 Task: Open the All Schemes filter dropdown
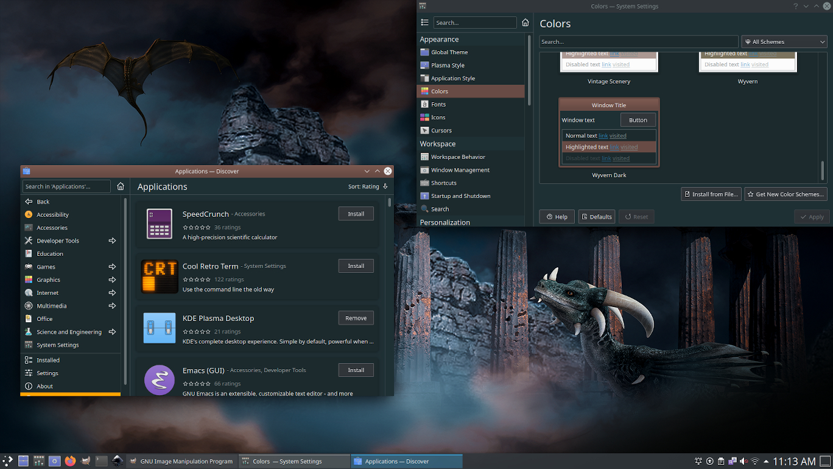(784, 41)
